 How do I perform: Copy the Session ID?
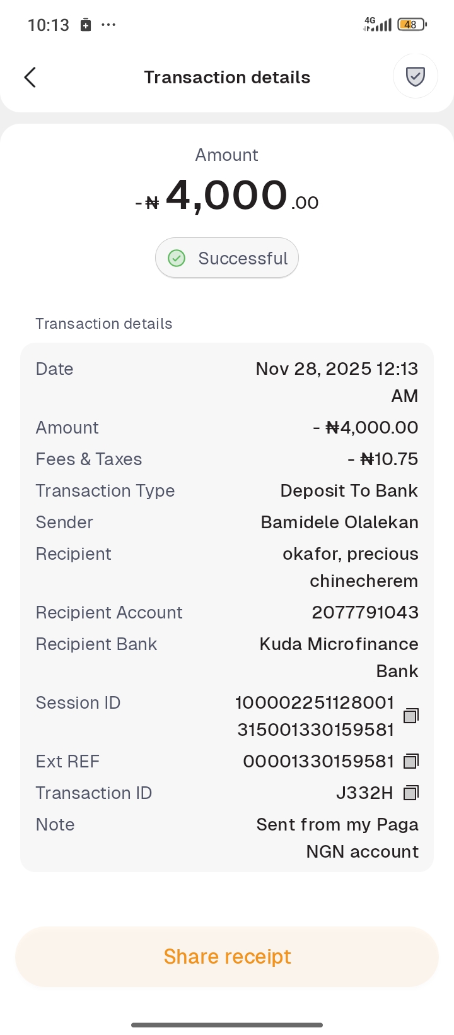click(410, 716)
